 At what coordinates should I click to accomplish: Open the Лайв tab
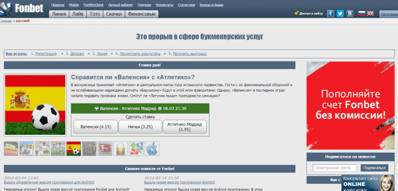point(78,14)
